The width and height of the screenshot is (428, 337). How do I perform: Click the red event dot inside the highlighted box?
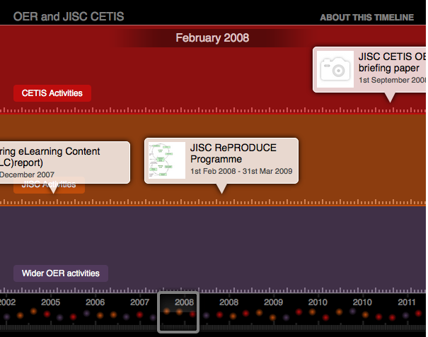point(192,314)
